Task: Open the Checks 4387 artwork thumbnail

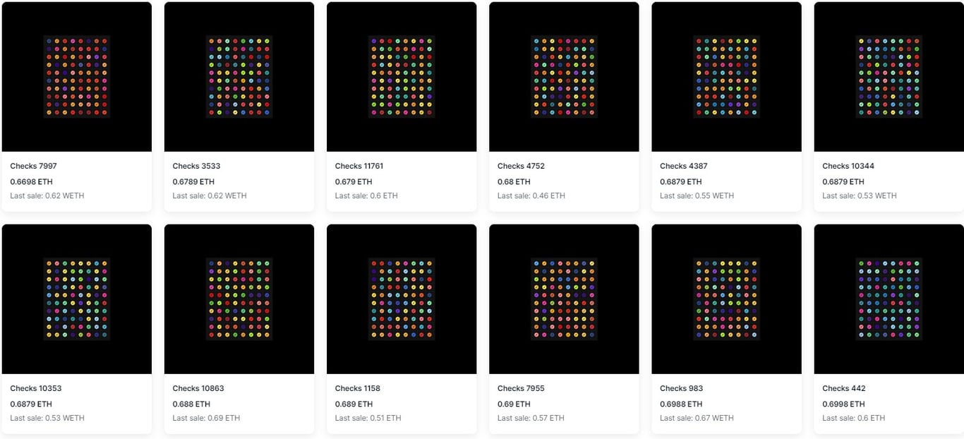Action: point(726,77)
